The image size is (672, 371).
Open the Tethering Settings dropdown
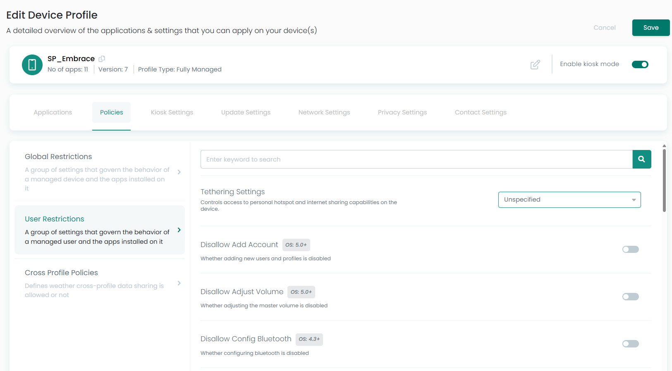(569, 200)
